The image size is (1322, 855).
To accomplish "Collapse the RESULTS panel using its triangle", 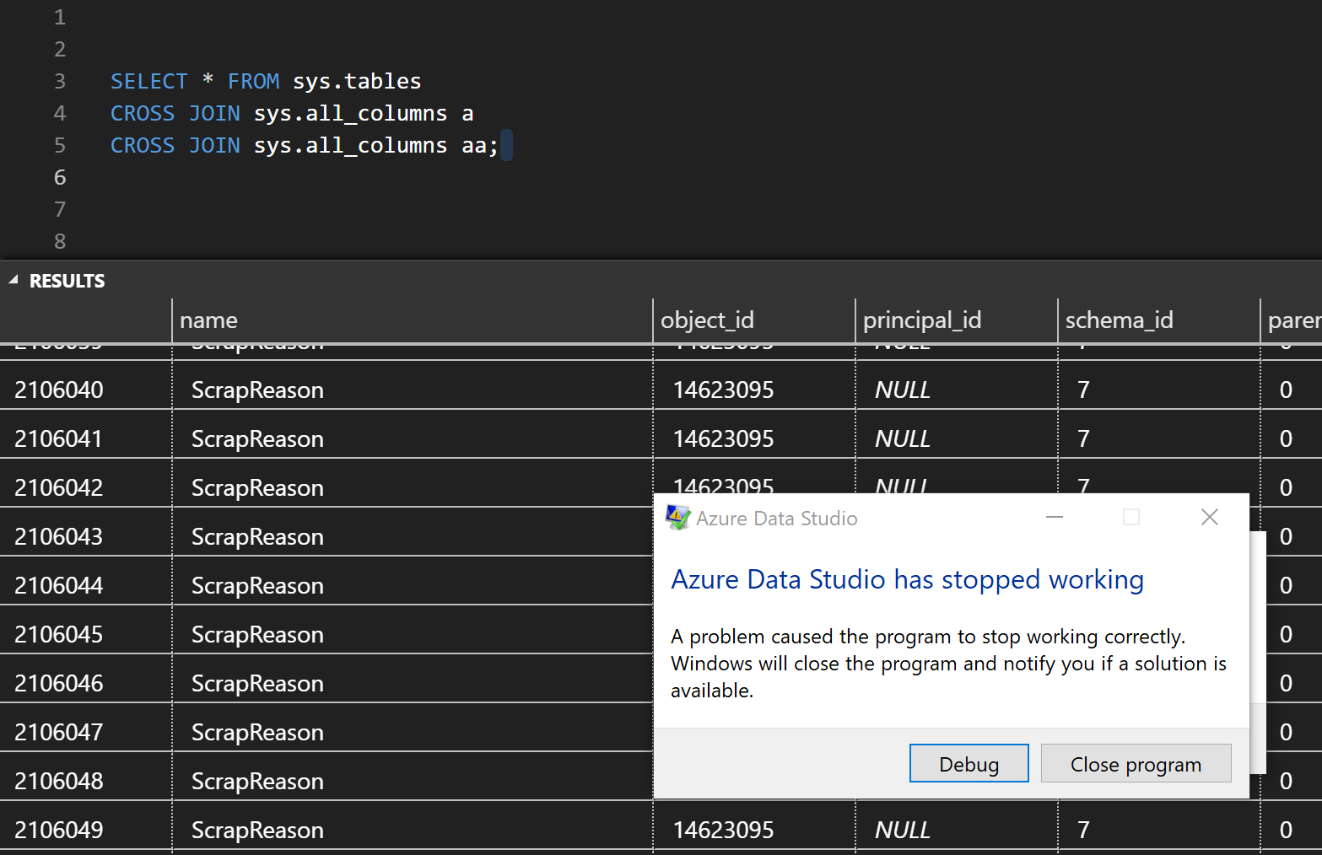I will 12,278.
